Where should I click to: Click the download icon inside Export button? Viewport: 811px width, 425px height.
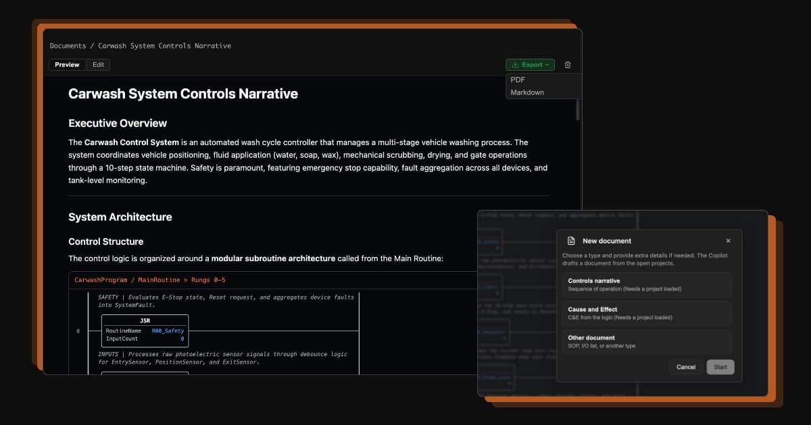[x=515, y=65]
